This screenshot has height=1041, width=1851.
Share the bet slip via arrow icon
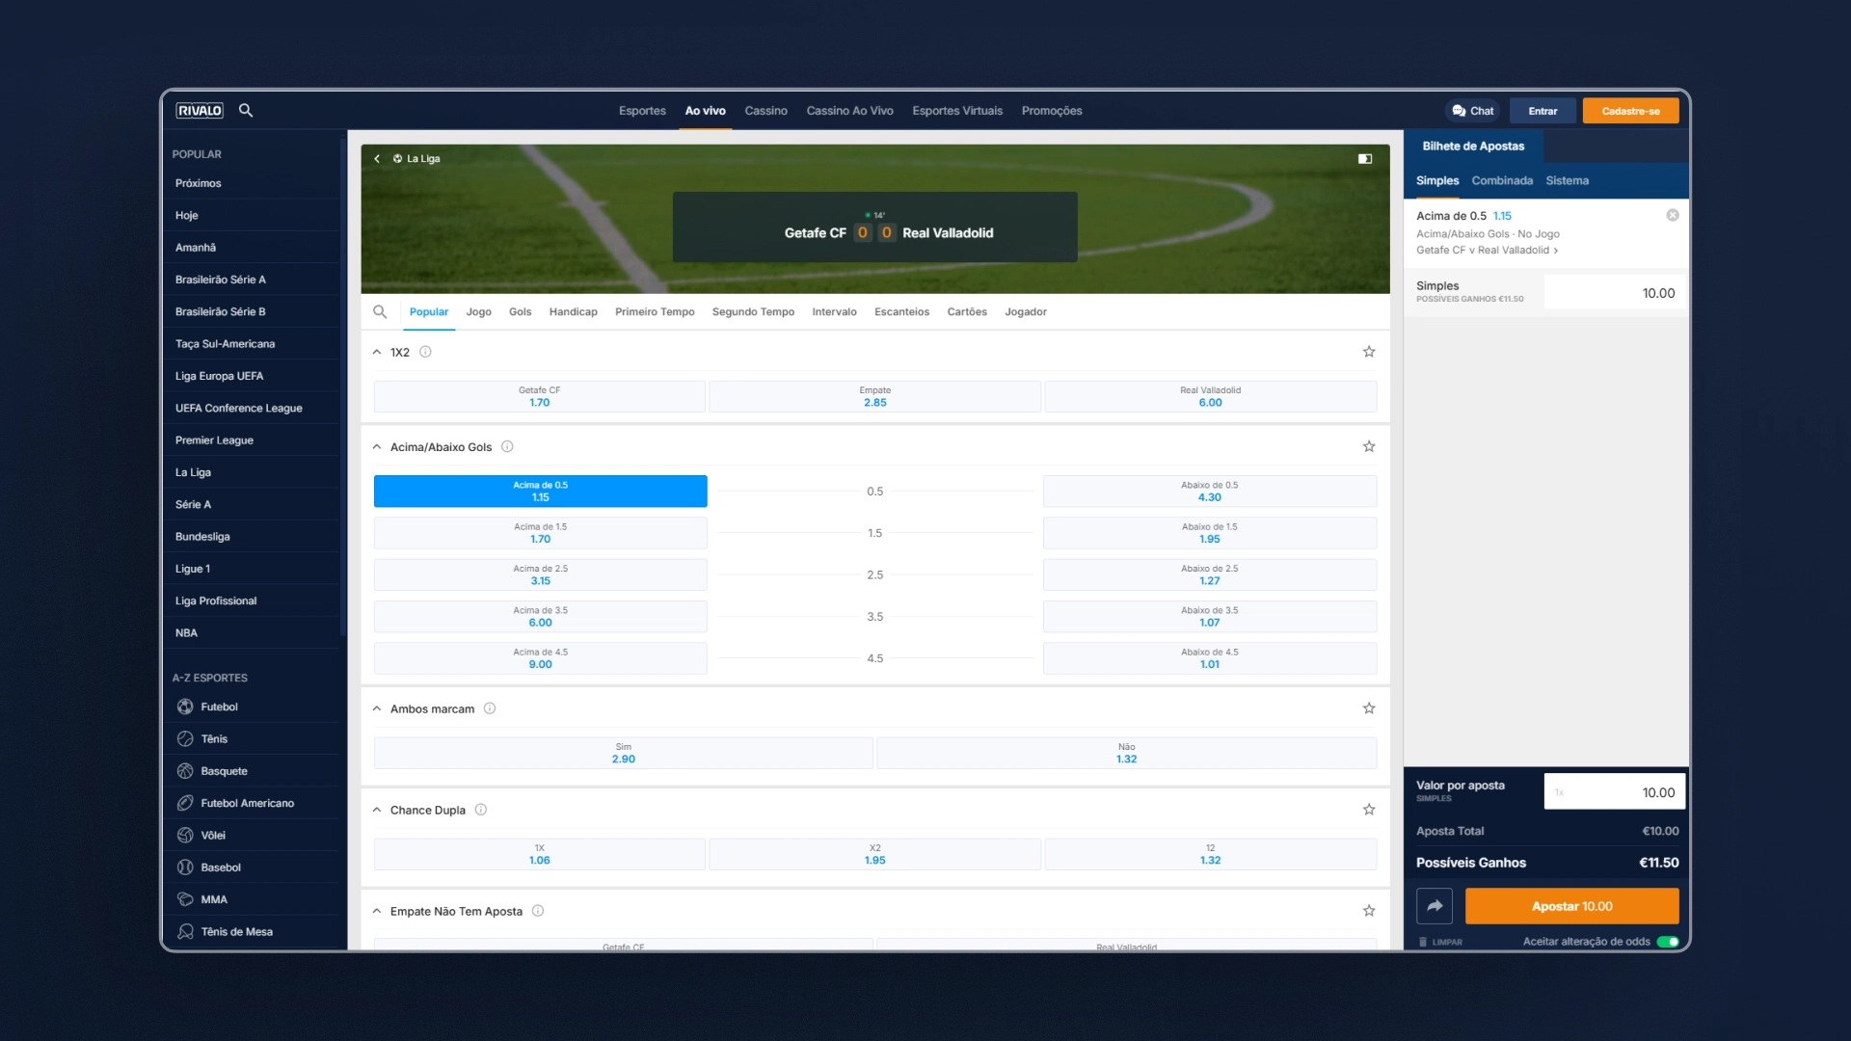coord(1435,906)
